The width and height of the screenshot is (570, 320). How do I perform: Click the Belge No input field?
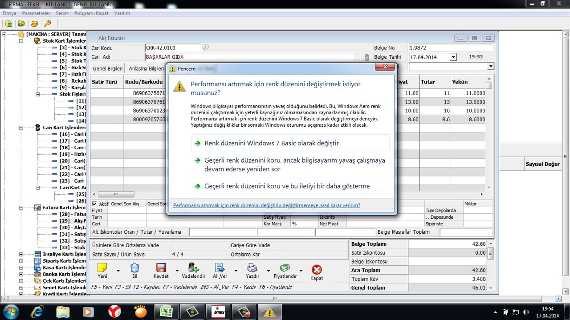pos(451,48)
